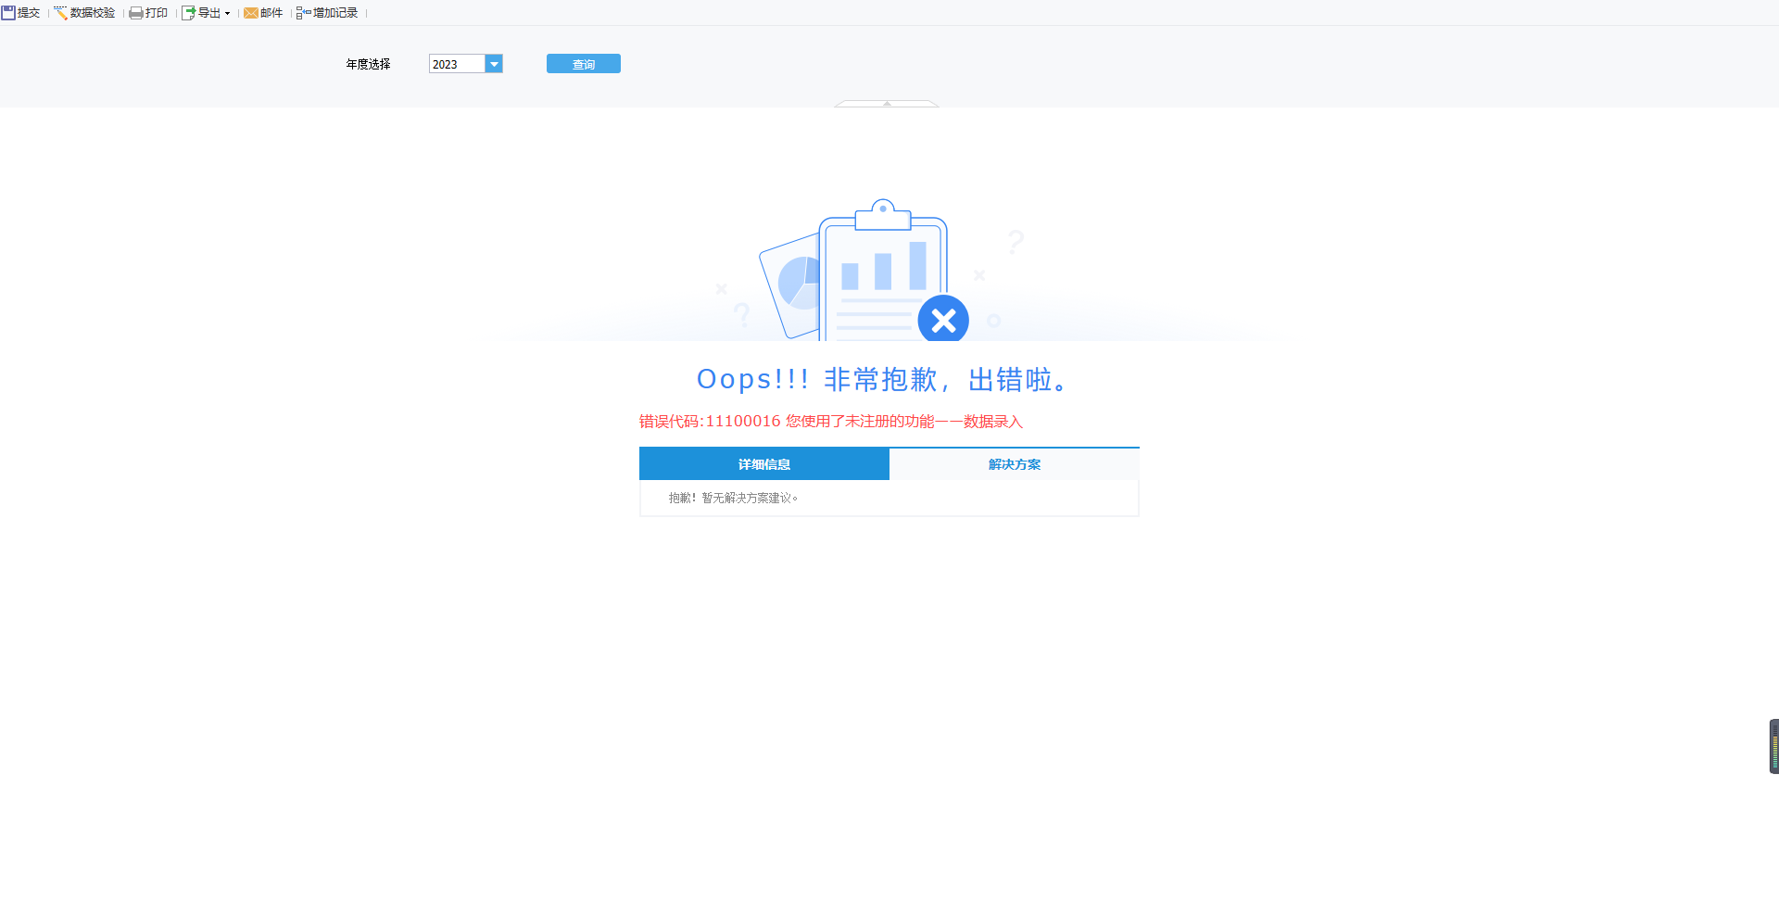Click the 数据校验 data validation icon
This screenshot has height=898, width=1779.
(x=61, y=13)
